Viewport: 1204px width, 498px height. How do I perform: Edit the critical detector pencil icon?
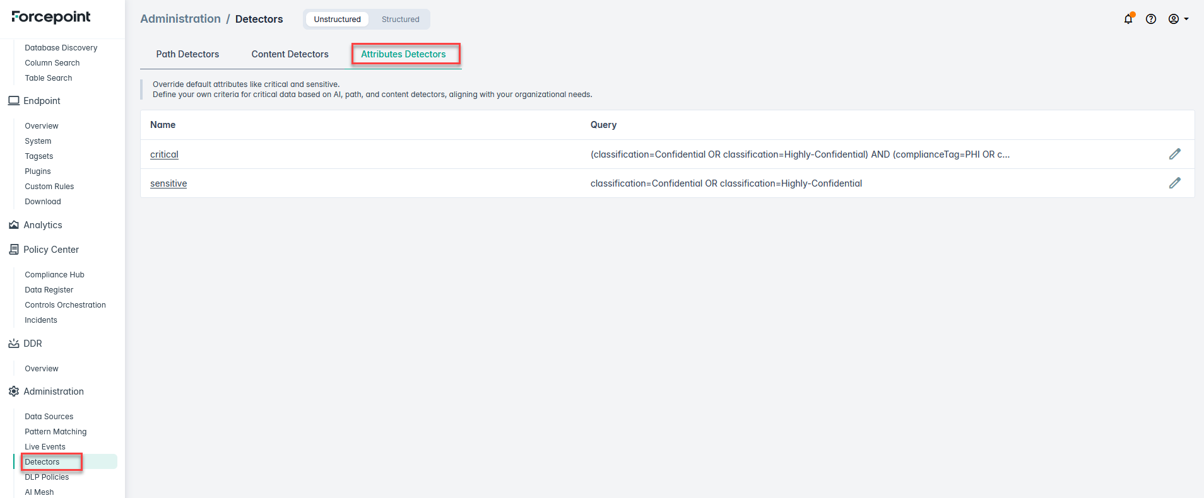[1174, 154]
